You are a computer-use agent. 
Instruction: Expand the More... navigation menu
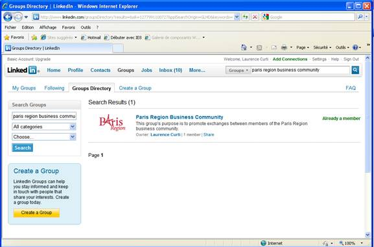[197, 70]
